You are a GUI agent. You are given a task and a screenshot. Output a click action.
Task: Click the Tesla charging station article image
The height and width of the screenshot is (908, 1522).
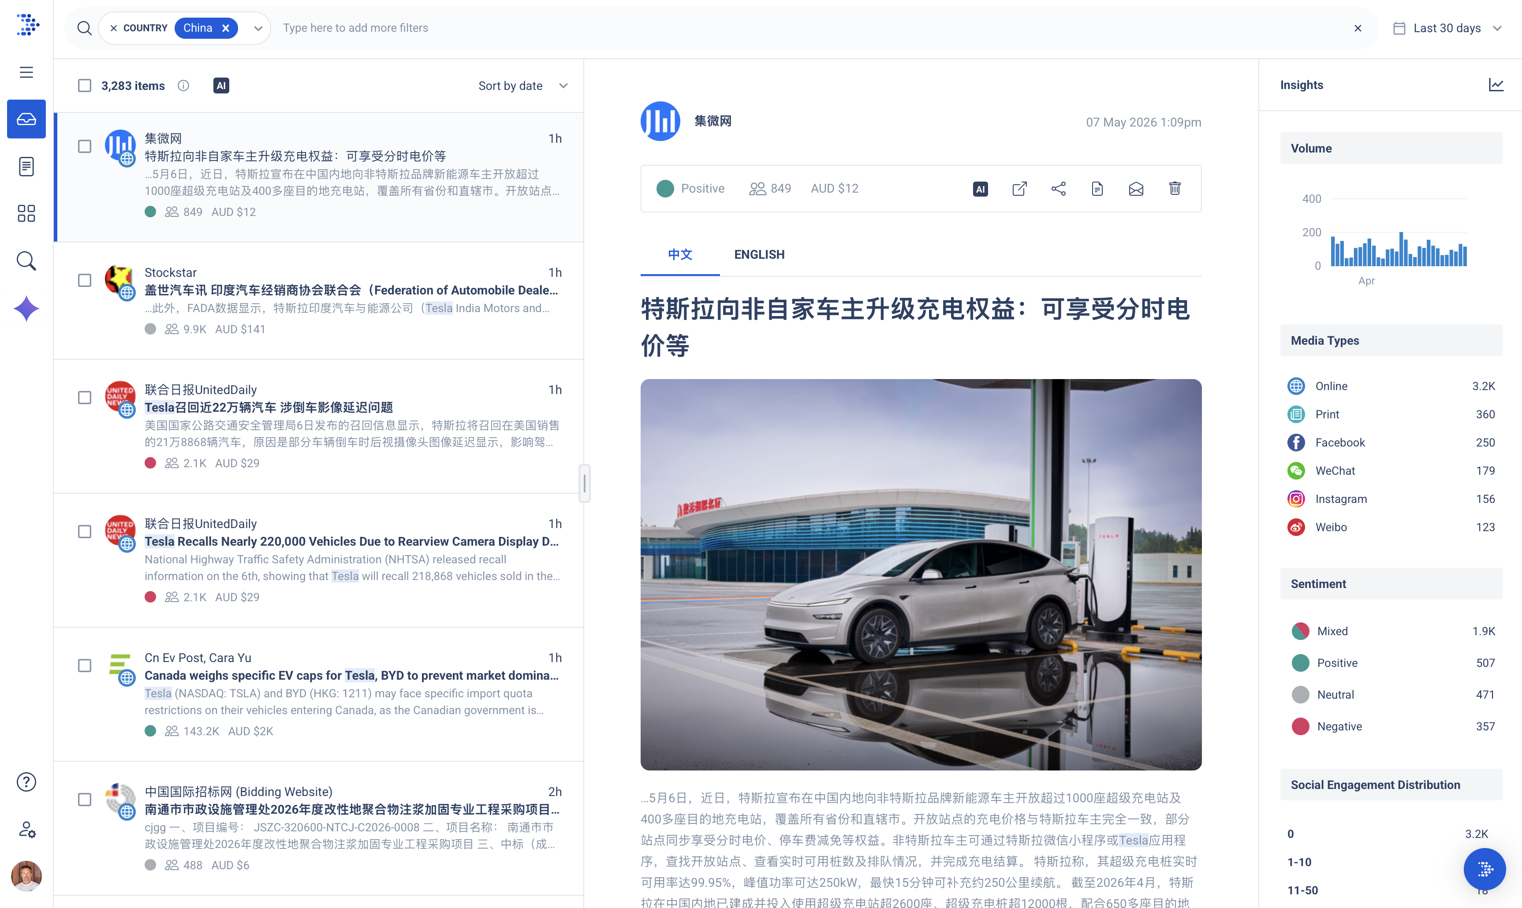tap(921, 574)
